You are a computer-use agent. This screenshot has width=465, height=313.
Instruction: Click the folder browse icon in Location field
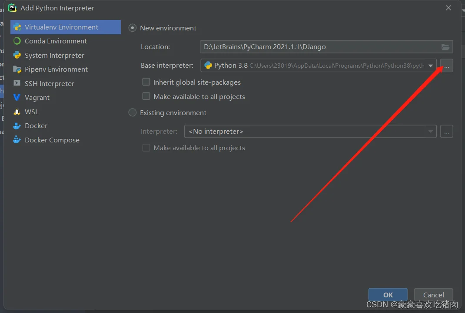(x=445, y=47)
